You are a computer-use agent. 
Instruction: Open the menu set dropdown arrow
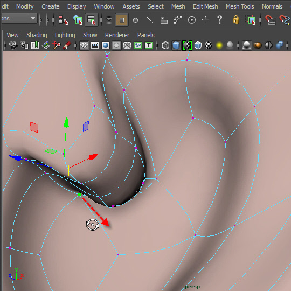point(33,18)
